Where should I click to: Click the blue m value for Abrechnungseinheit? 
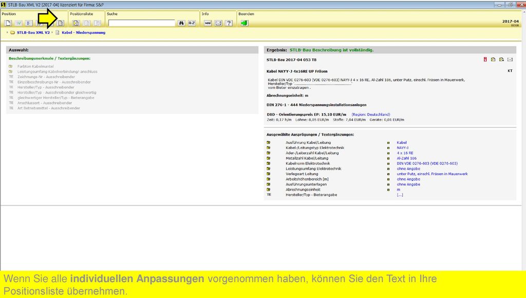399,190
